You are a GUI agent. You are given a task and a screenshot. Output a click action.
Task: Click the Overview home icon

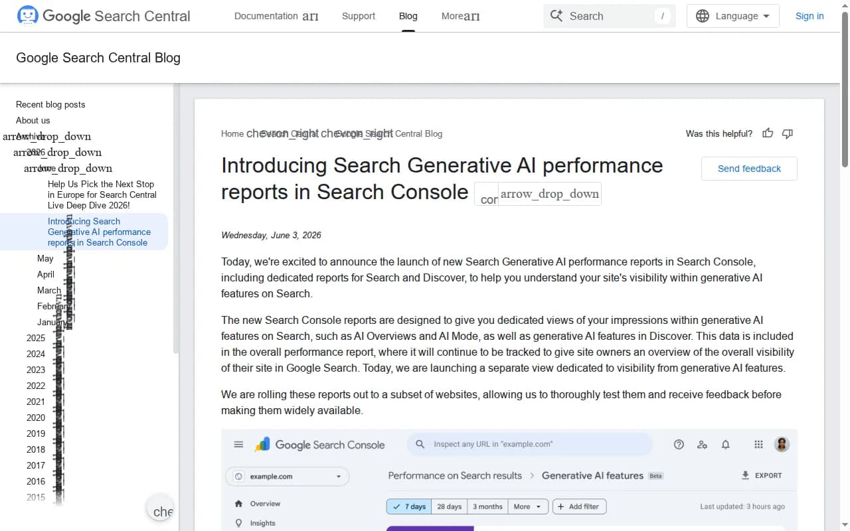point(238,504)
